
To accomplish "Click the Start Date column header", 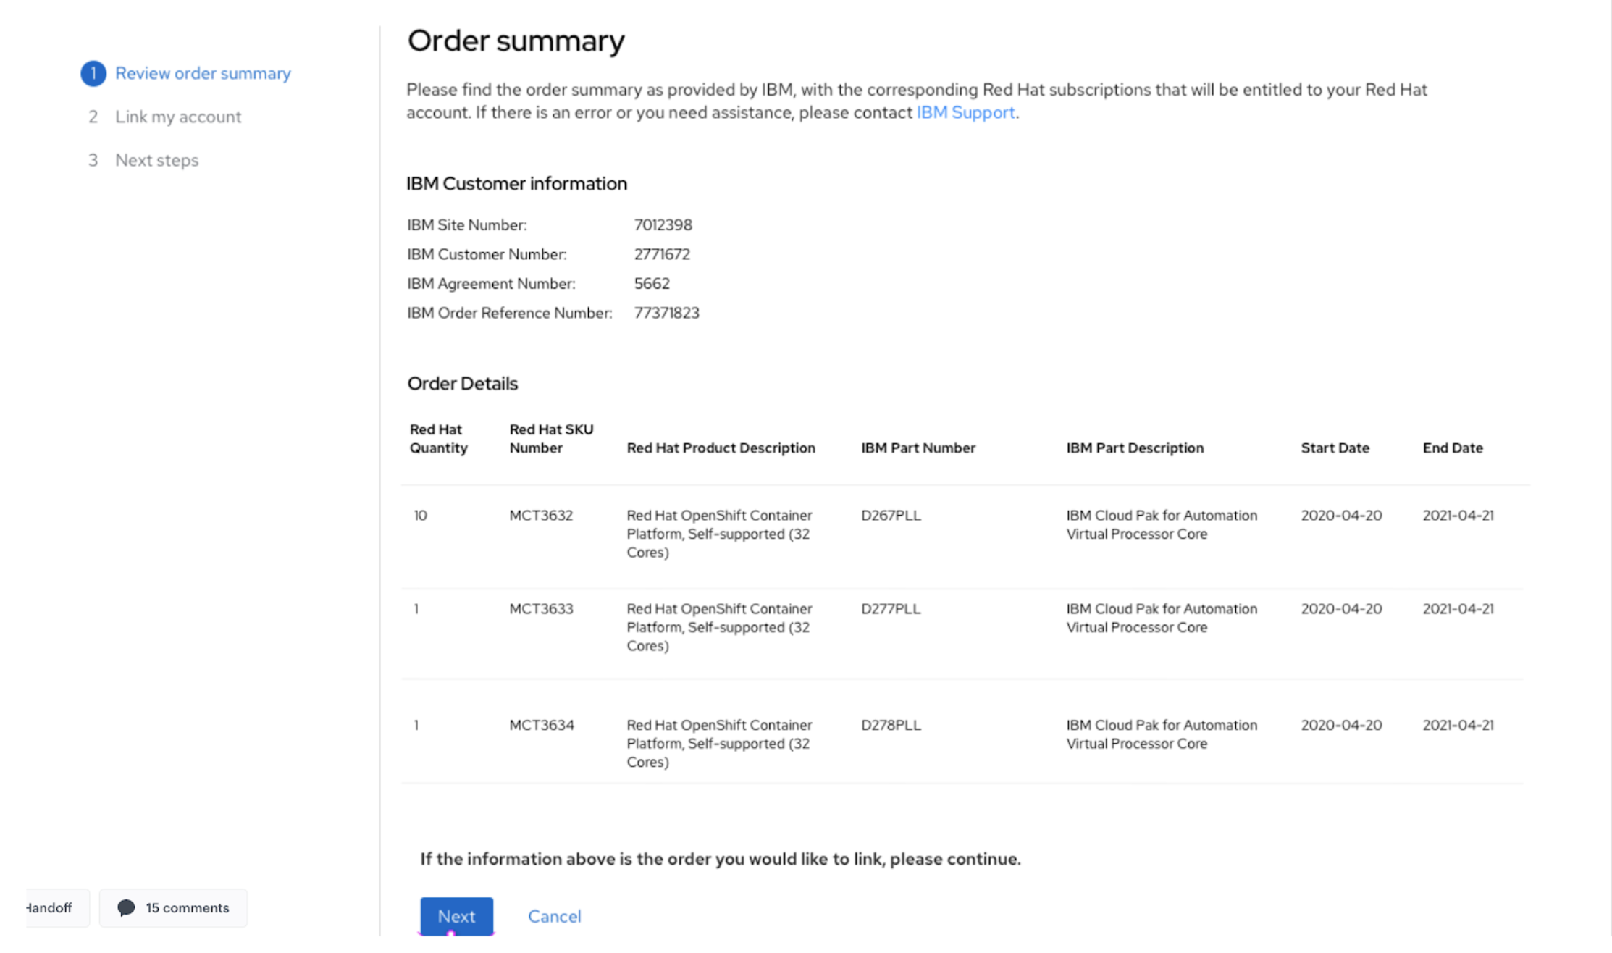I will pyautogui.click(x=1335, y=448).
